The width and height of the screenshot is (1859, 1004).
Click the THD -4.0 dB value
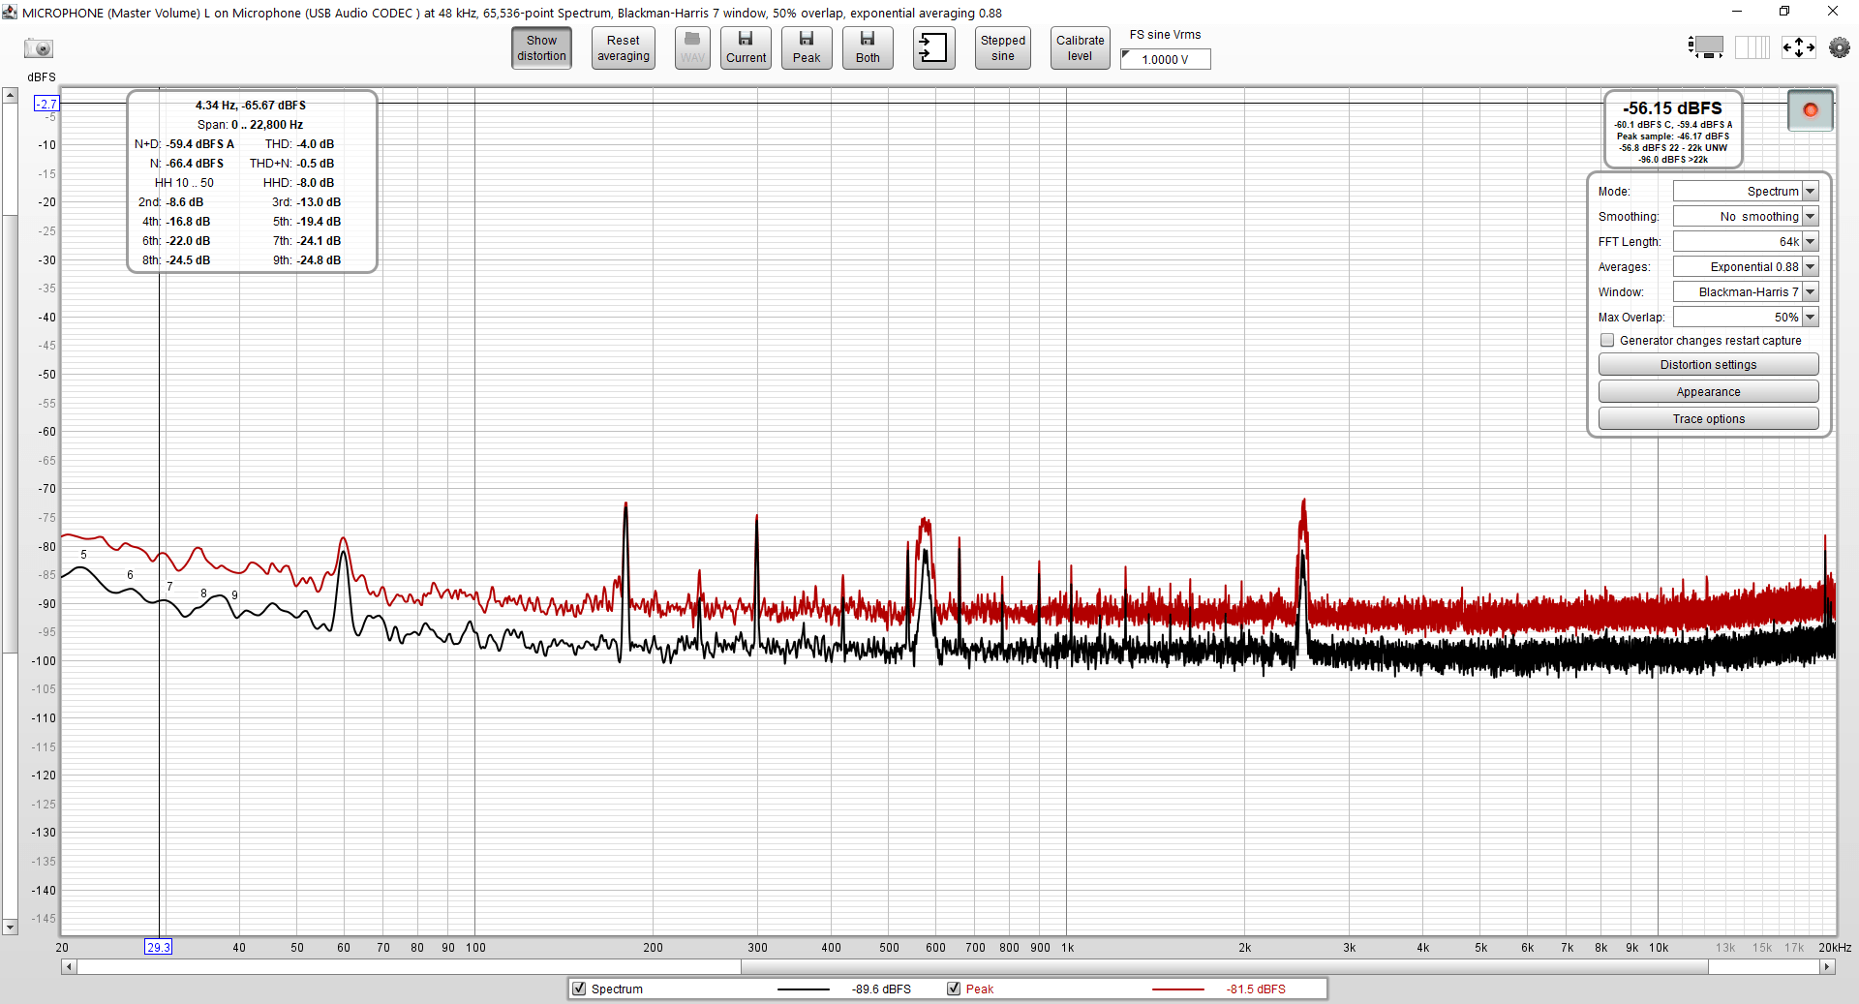point(315,144)
